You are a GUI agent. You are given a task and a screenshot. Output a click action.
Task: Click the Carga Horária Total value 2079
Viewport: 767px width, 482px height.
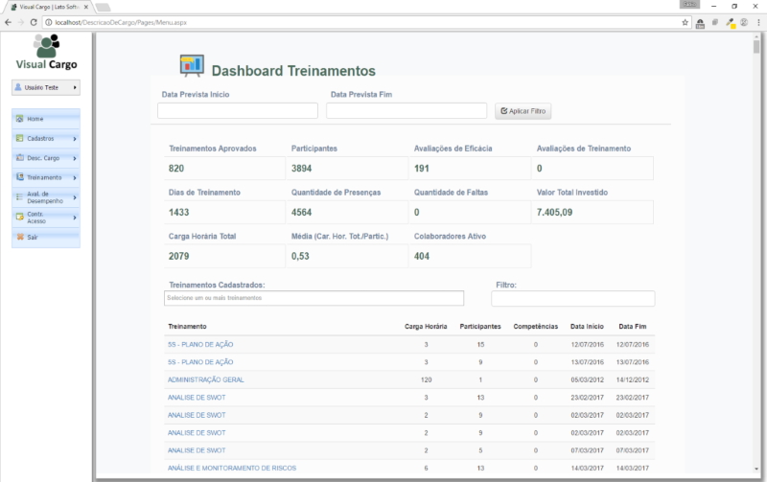[x=178, y=256]
